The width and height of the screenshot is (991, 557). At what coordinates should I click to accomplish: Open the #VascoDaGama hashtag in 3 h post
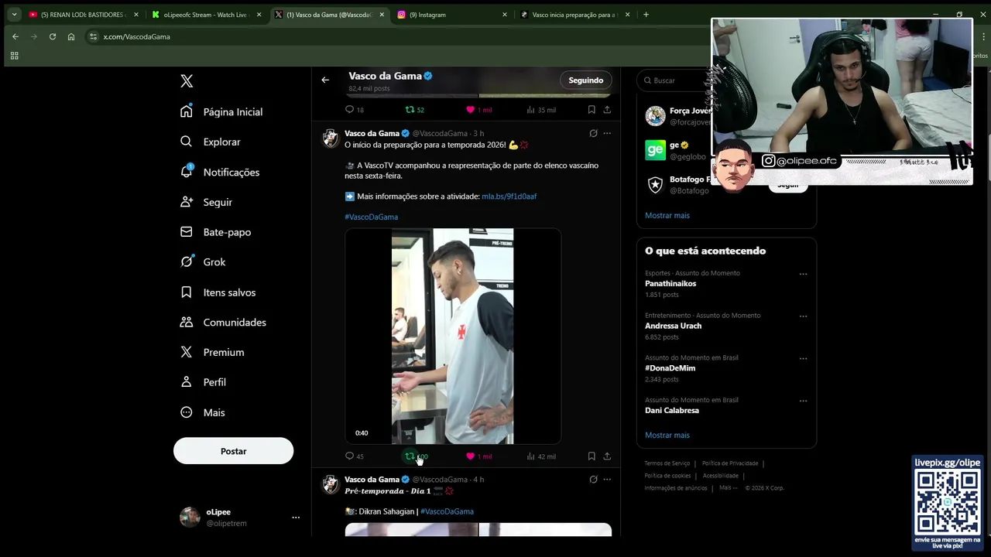coord(371,217)
